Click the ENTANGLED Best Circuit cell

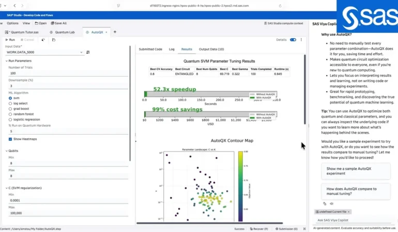(185, 74)
